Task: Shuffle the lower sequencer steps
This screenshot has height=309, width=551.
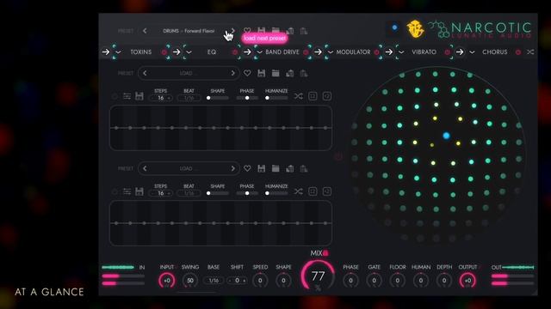Action: (299, 191)
